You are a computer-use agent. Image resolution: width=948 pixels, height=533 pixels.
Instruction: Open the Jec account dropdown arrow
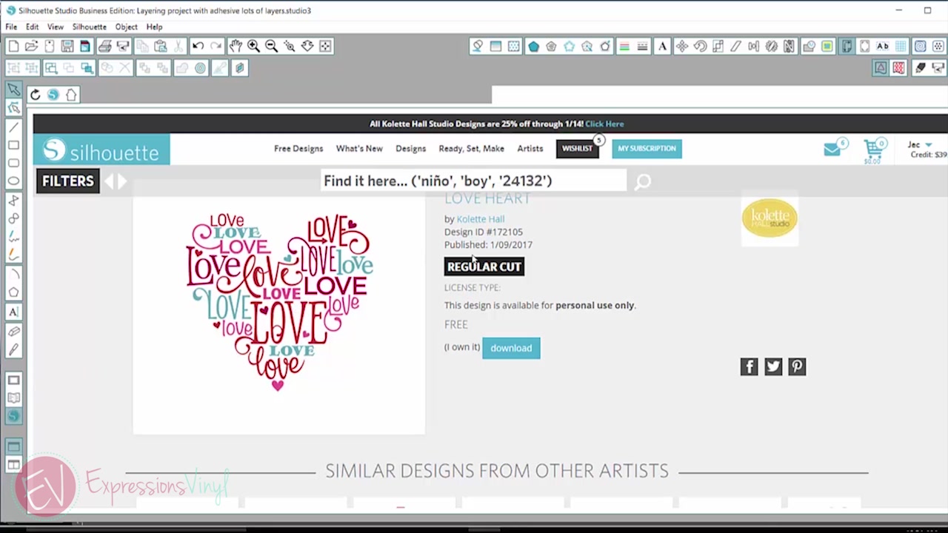coord(929,145)
